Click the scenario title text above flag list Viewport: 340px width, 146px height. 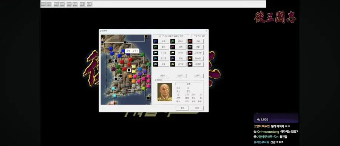point(171,36)
